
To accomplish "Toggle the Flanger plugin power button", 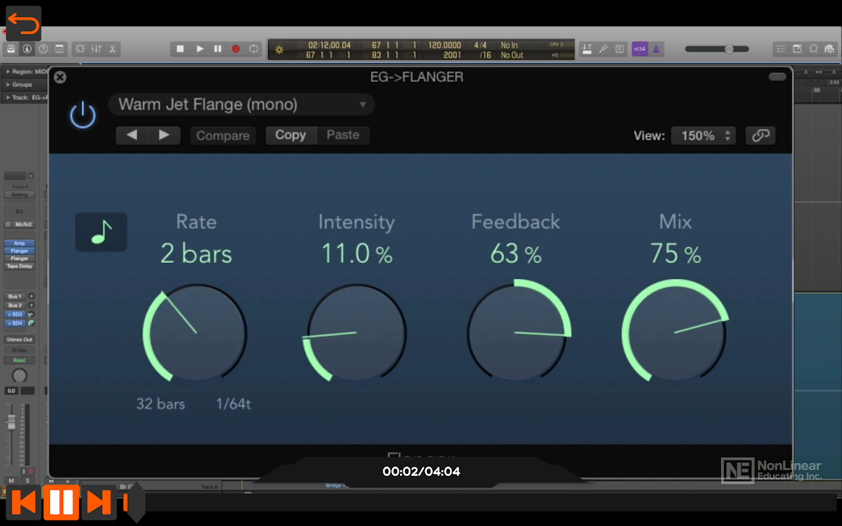I will [83, 116].
